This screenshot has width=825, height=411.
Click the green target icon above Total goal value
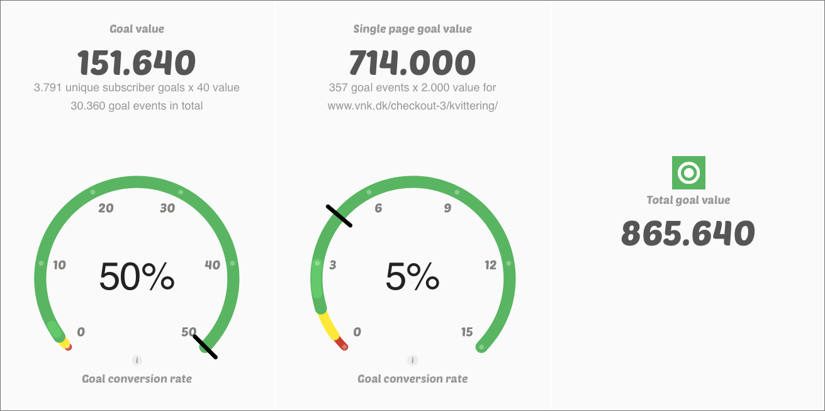coord(688,172)
